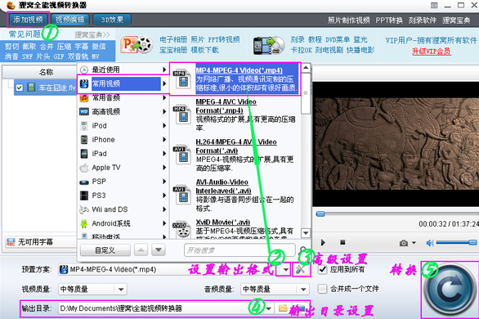Click the browse output folder icon

pyautogui.click(x=283, y=308)
